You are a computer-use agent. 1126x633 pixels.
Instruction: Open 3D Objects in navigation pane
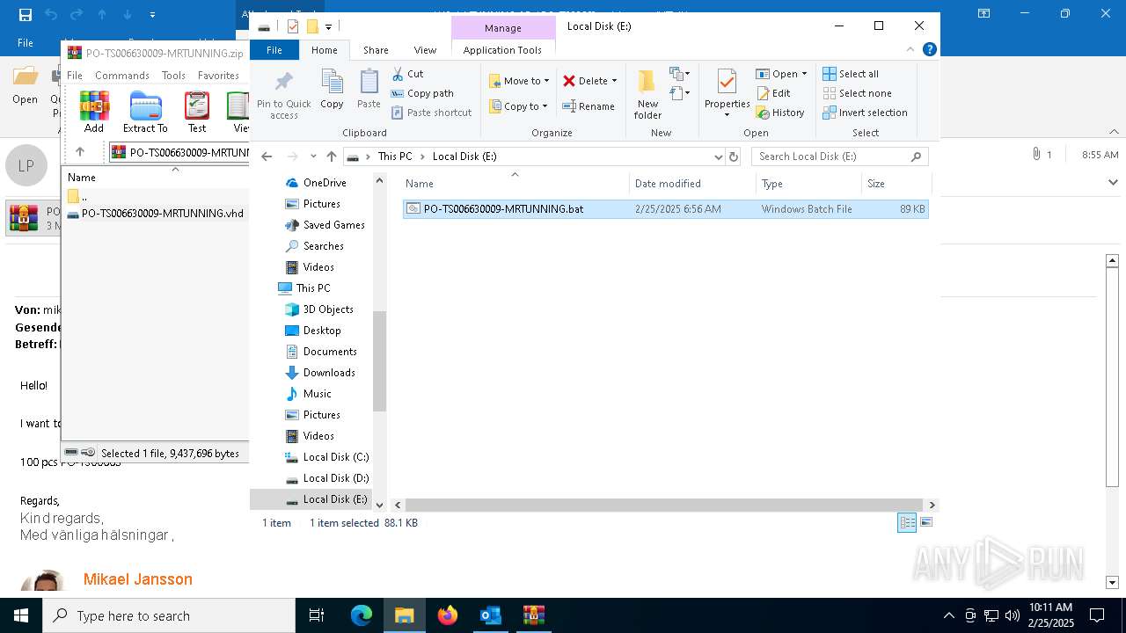pos(319,309)
